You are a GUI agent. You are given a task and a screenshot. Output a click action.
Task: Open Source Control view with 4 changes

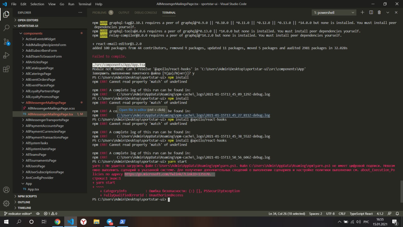[6, 42]
